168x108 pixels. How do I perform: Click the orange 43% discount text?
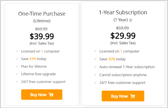[x=33, y=59]
